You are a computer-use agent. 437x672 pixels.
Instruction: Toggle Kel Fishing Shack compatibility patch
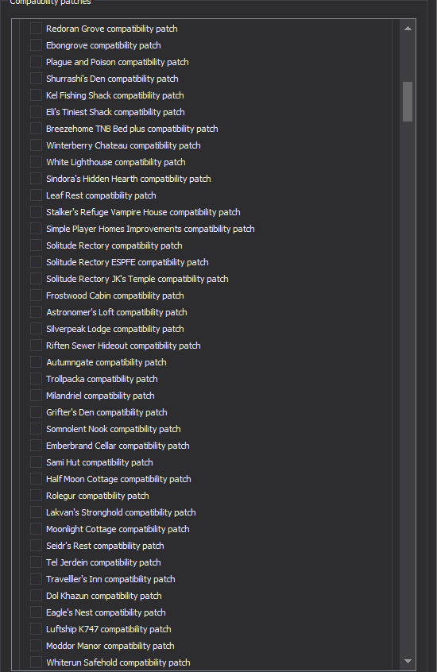(x=36, y=95)
